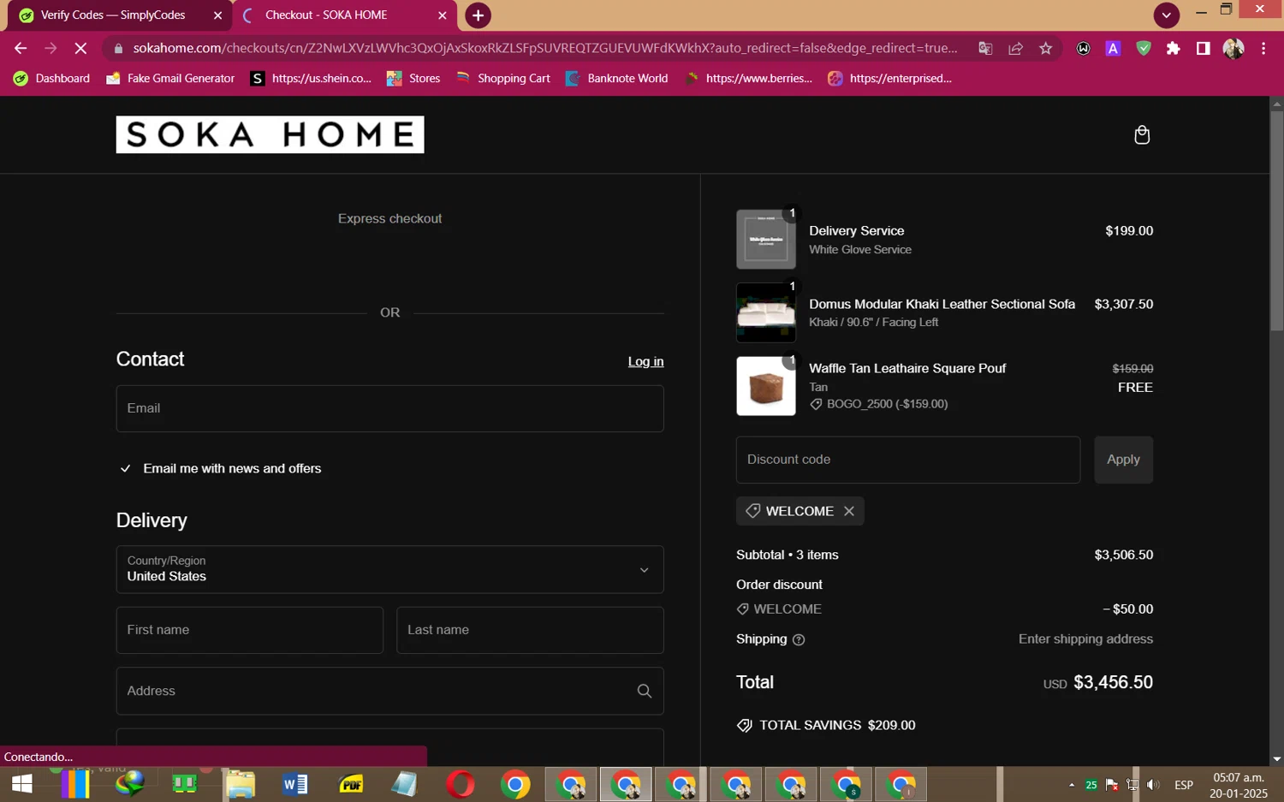Click the browser address bar URL
Viewport: 1284px width, 802px height.
[545, 49]
